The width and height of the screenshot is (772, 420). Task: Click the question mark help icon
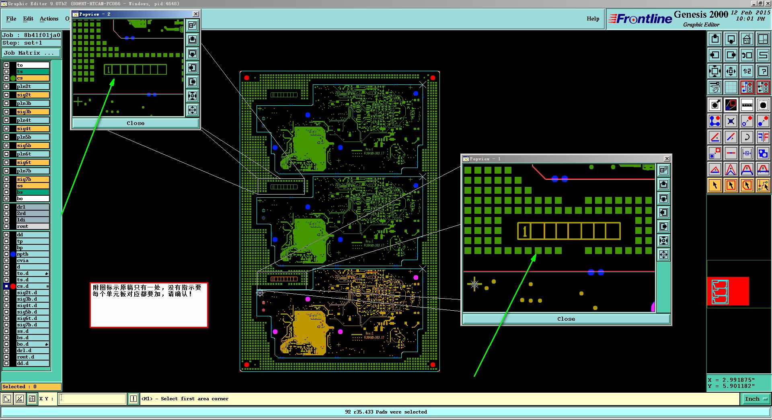click(x=763, y=71)
